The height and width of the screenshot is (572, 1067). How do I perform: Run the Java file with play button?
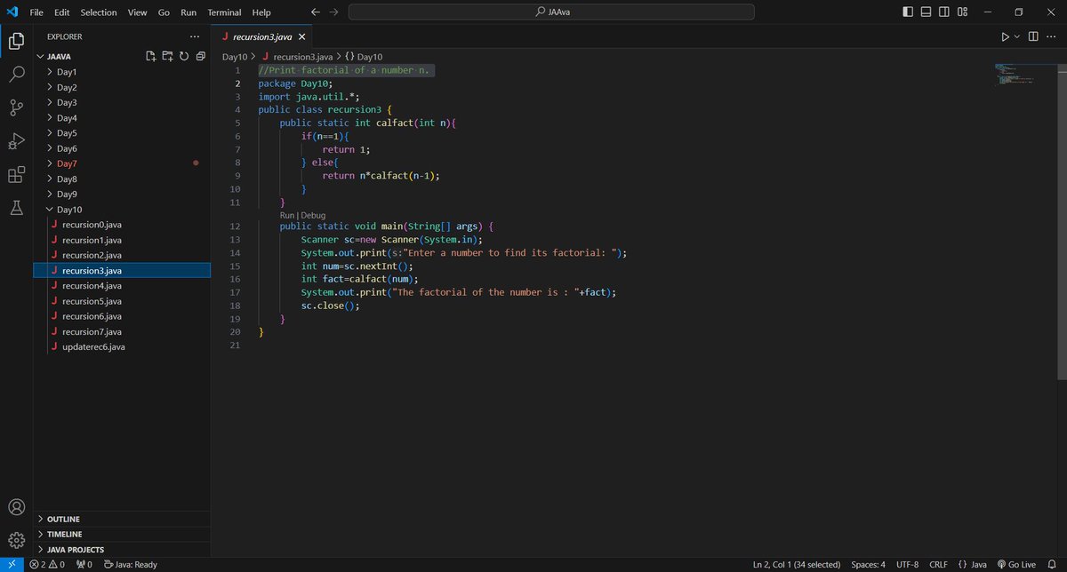tap(1005, 36)
